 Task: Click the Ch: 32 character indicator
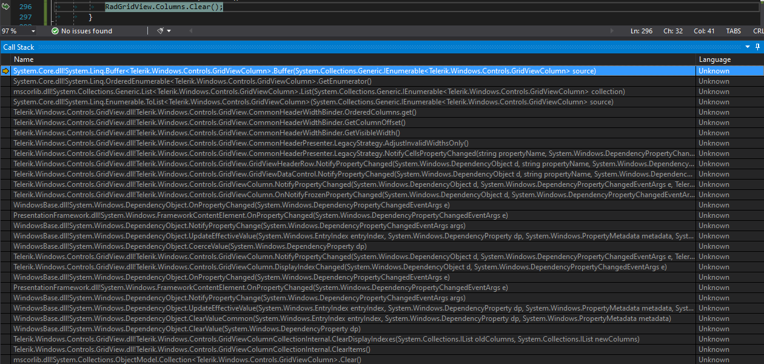pyautogui.click(x=673, y=31)
